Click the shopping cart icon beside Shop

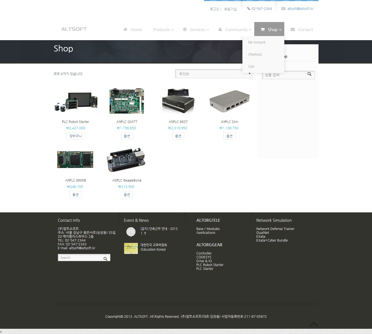(x=263, y=29)
